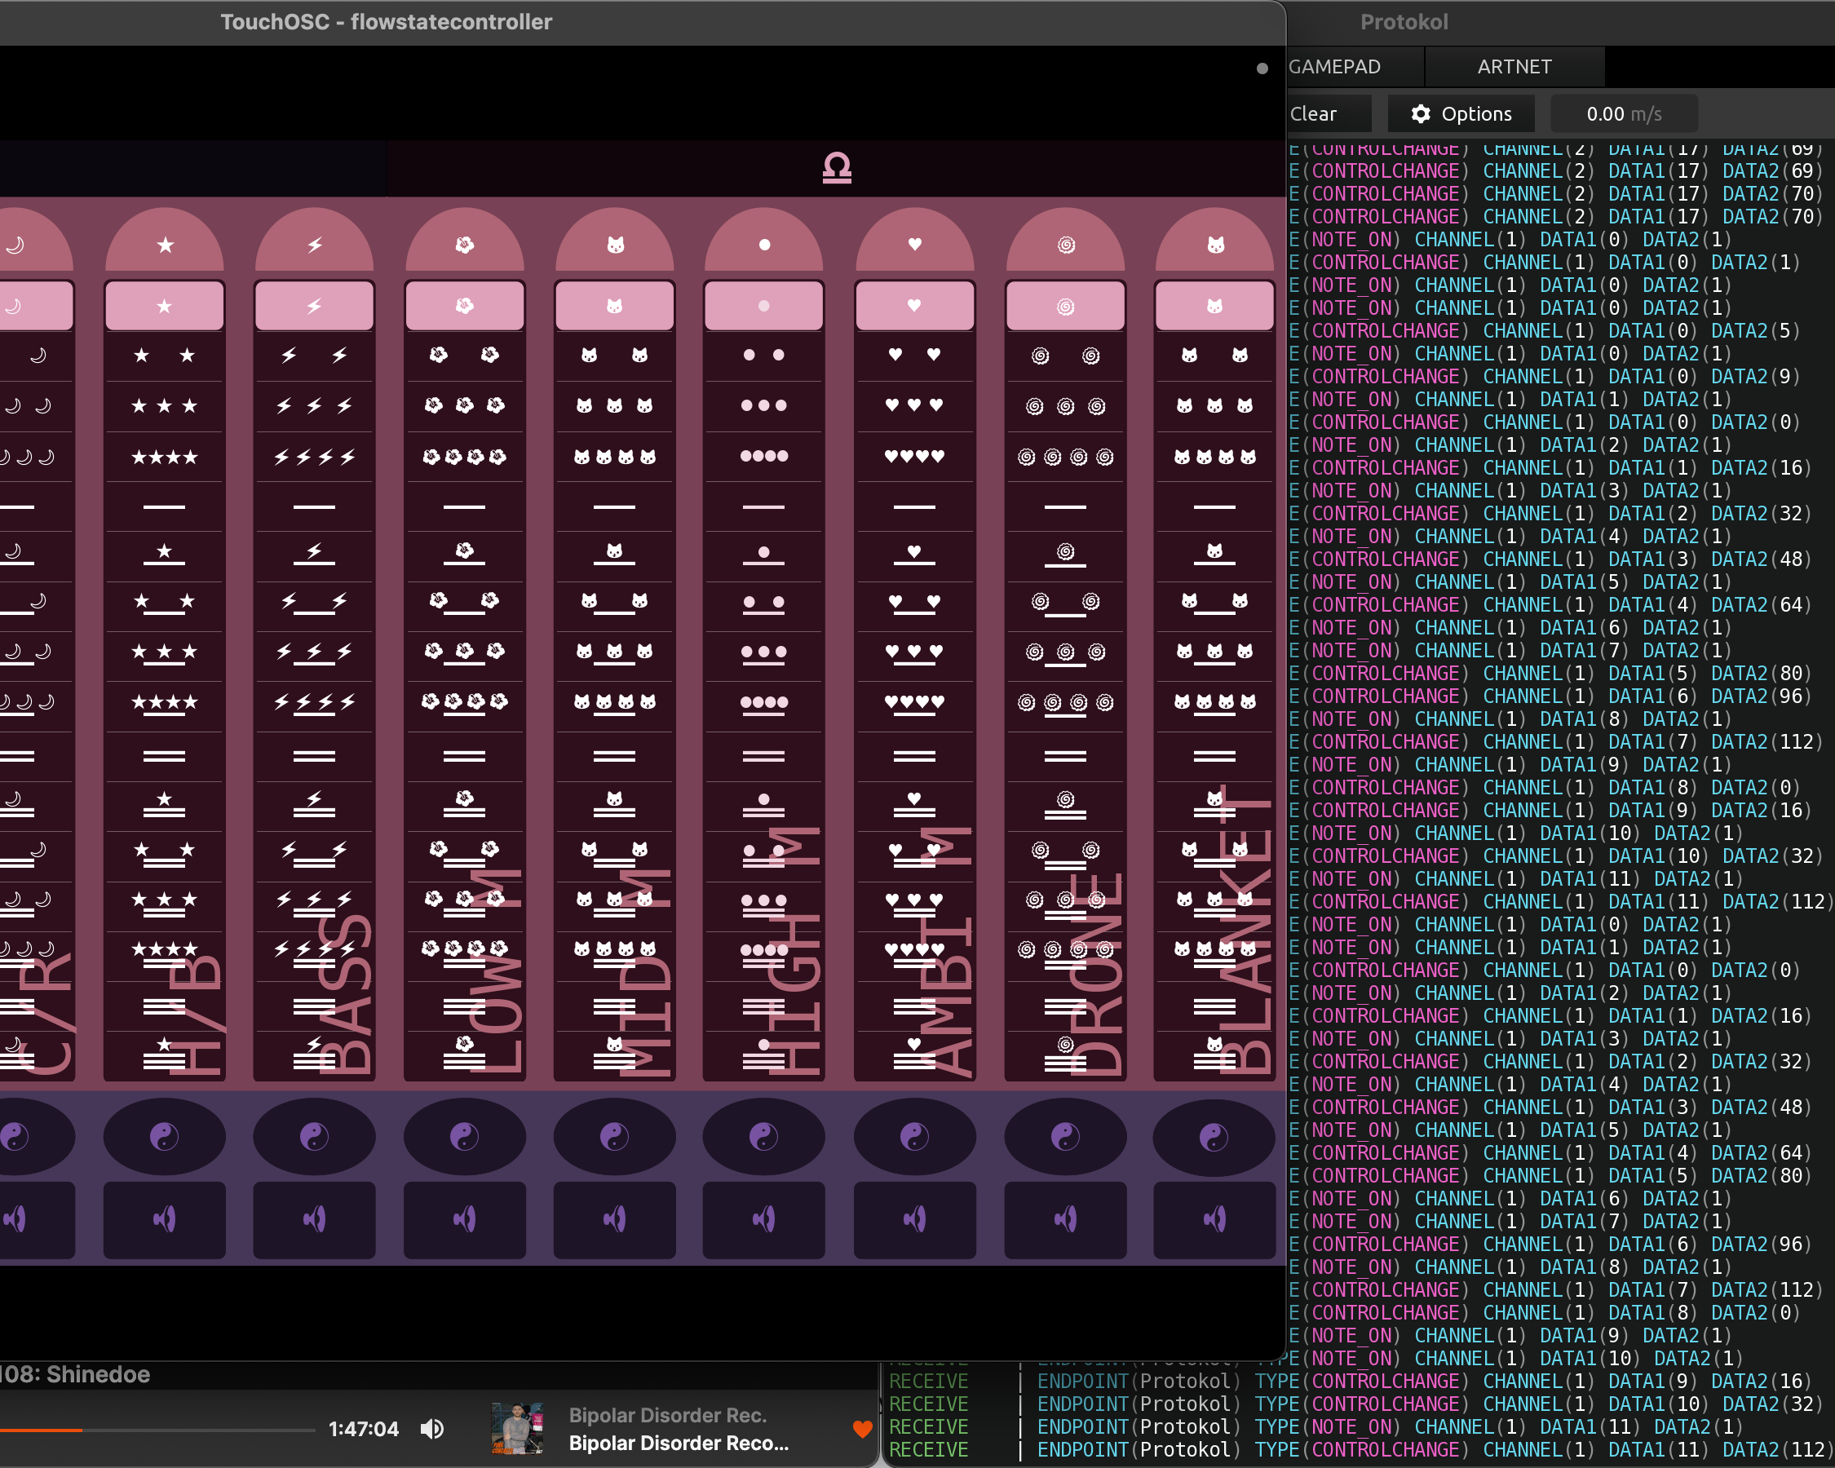
Task: Toggle the pink active cell in the H/B column
Action: [x=164, y=306]
